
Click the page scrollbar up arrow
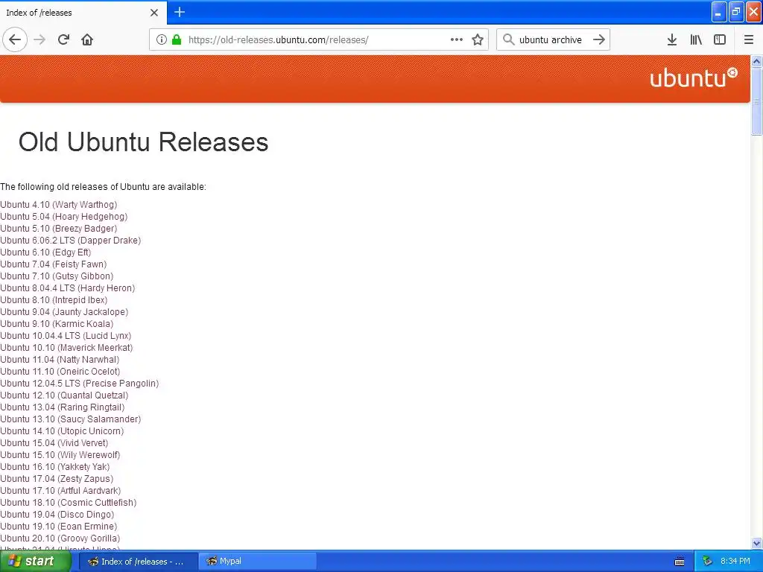[757, 61]
